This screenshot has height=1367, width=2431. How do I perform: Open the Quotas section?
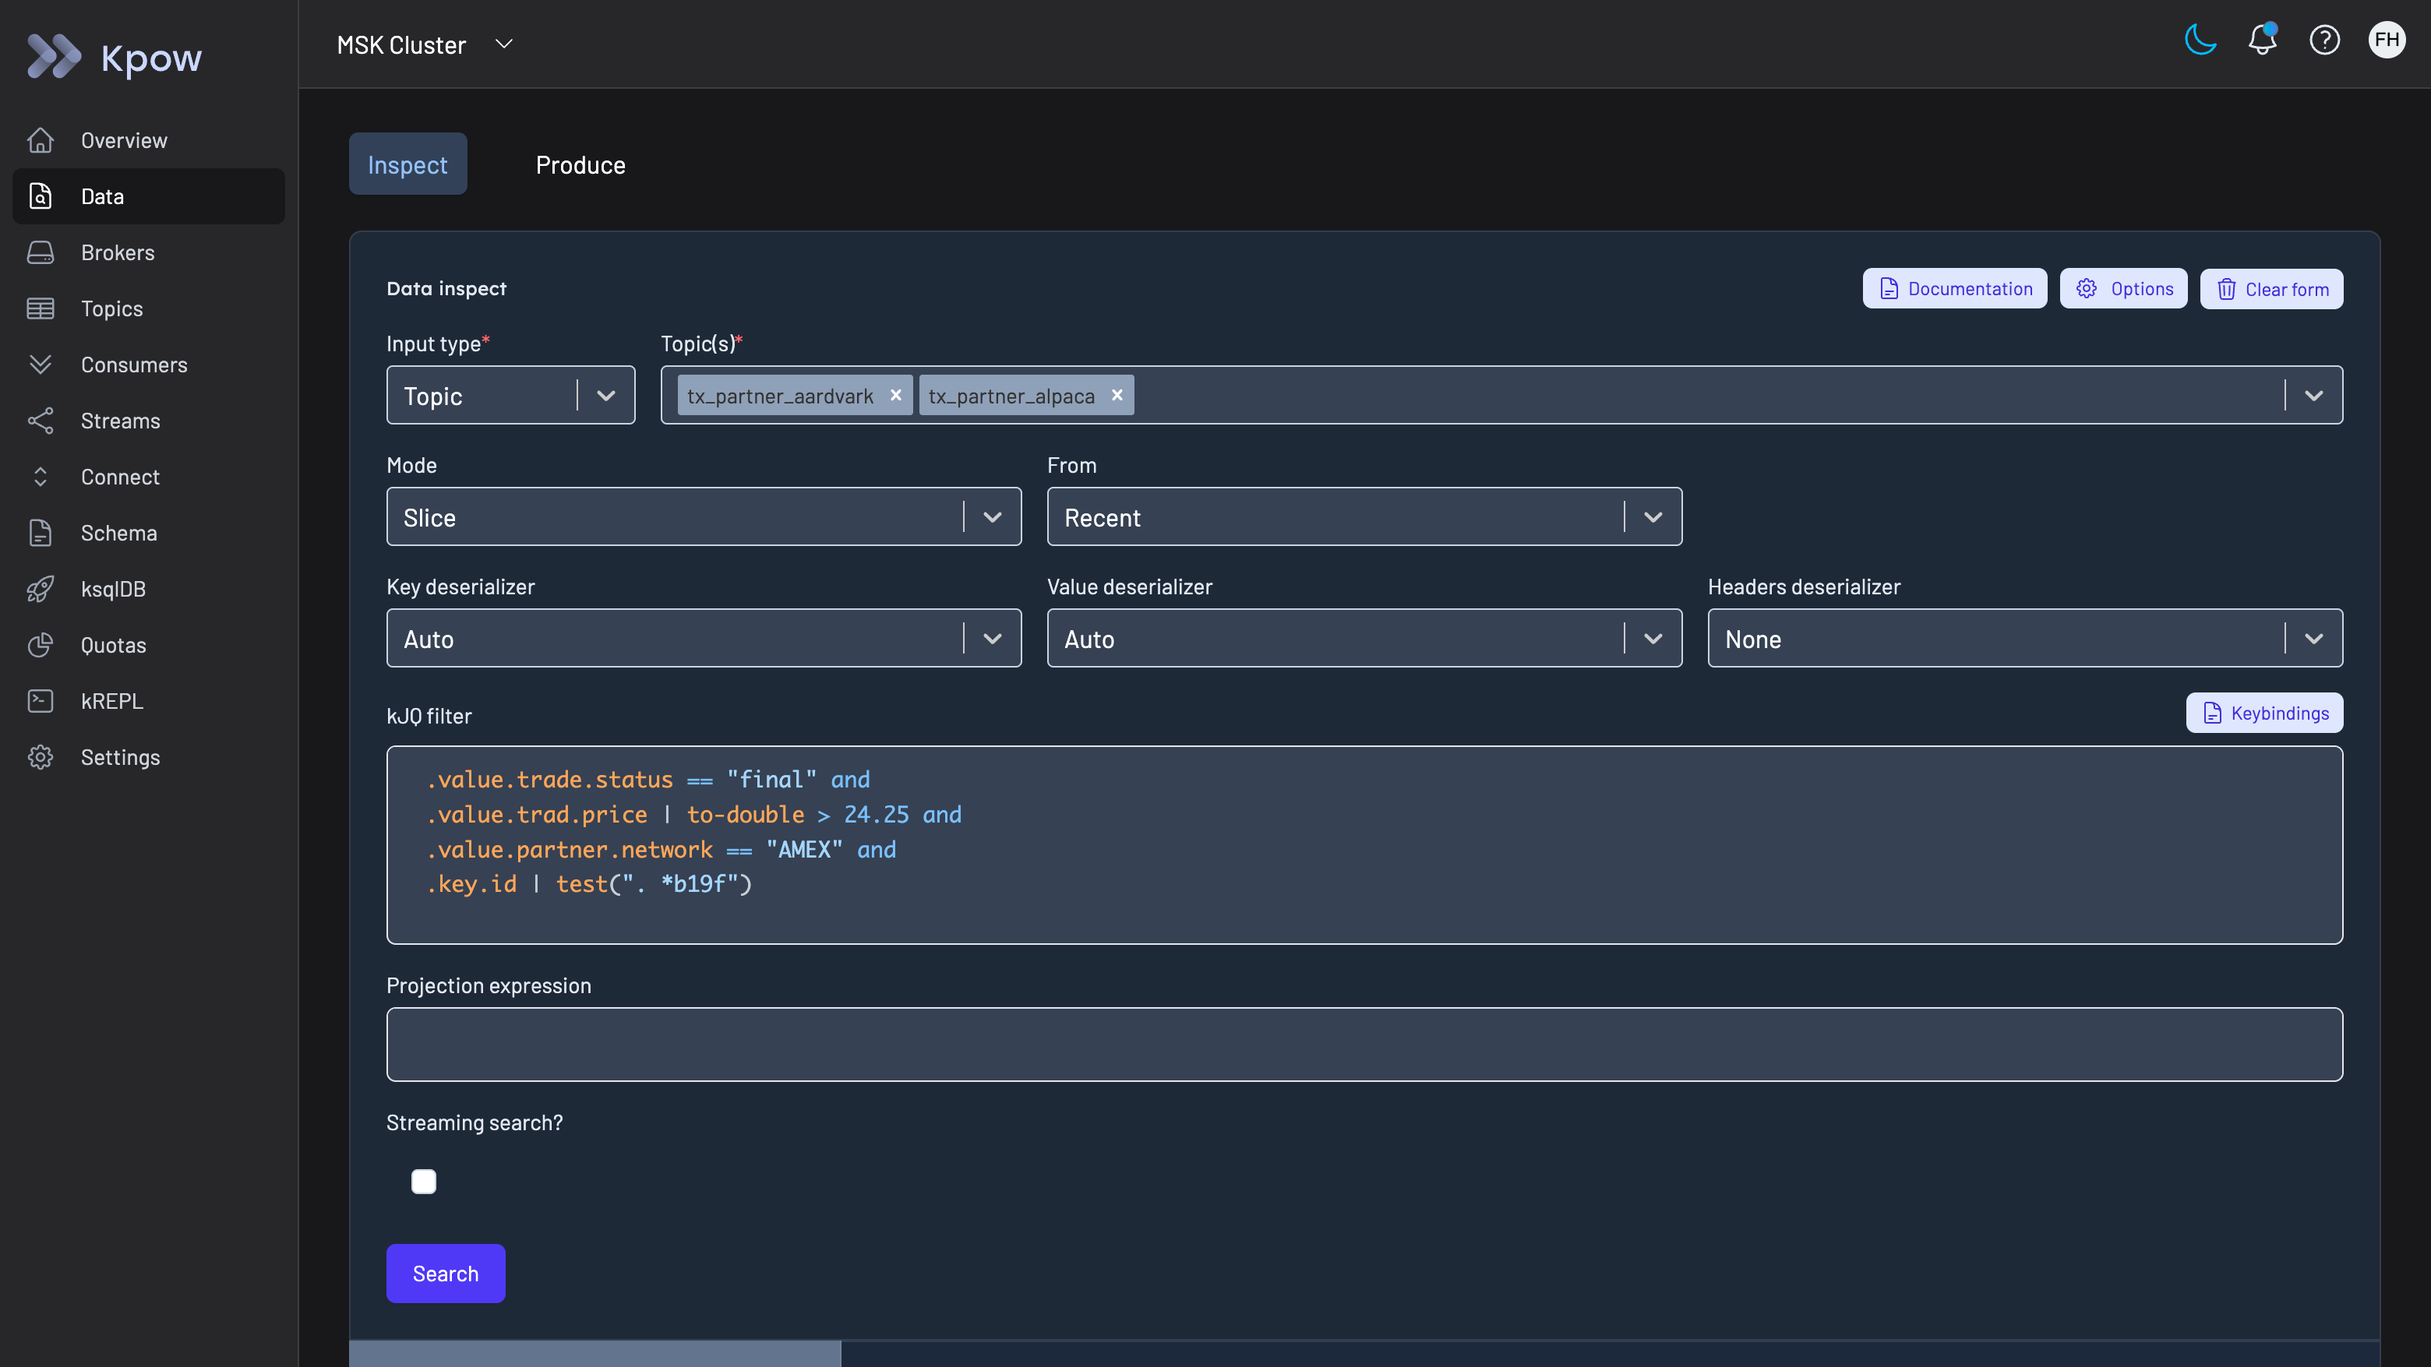[115, 644]
